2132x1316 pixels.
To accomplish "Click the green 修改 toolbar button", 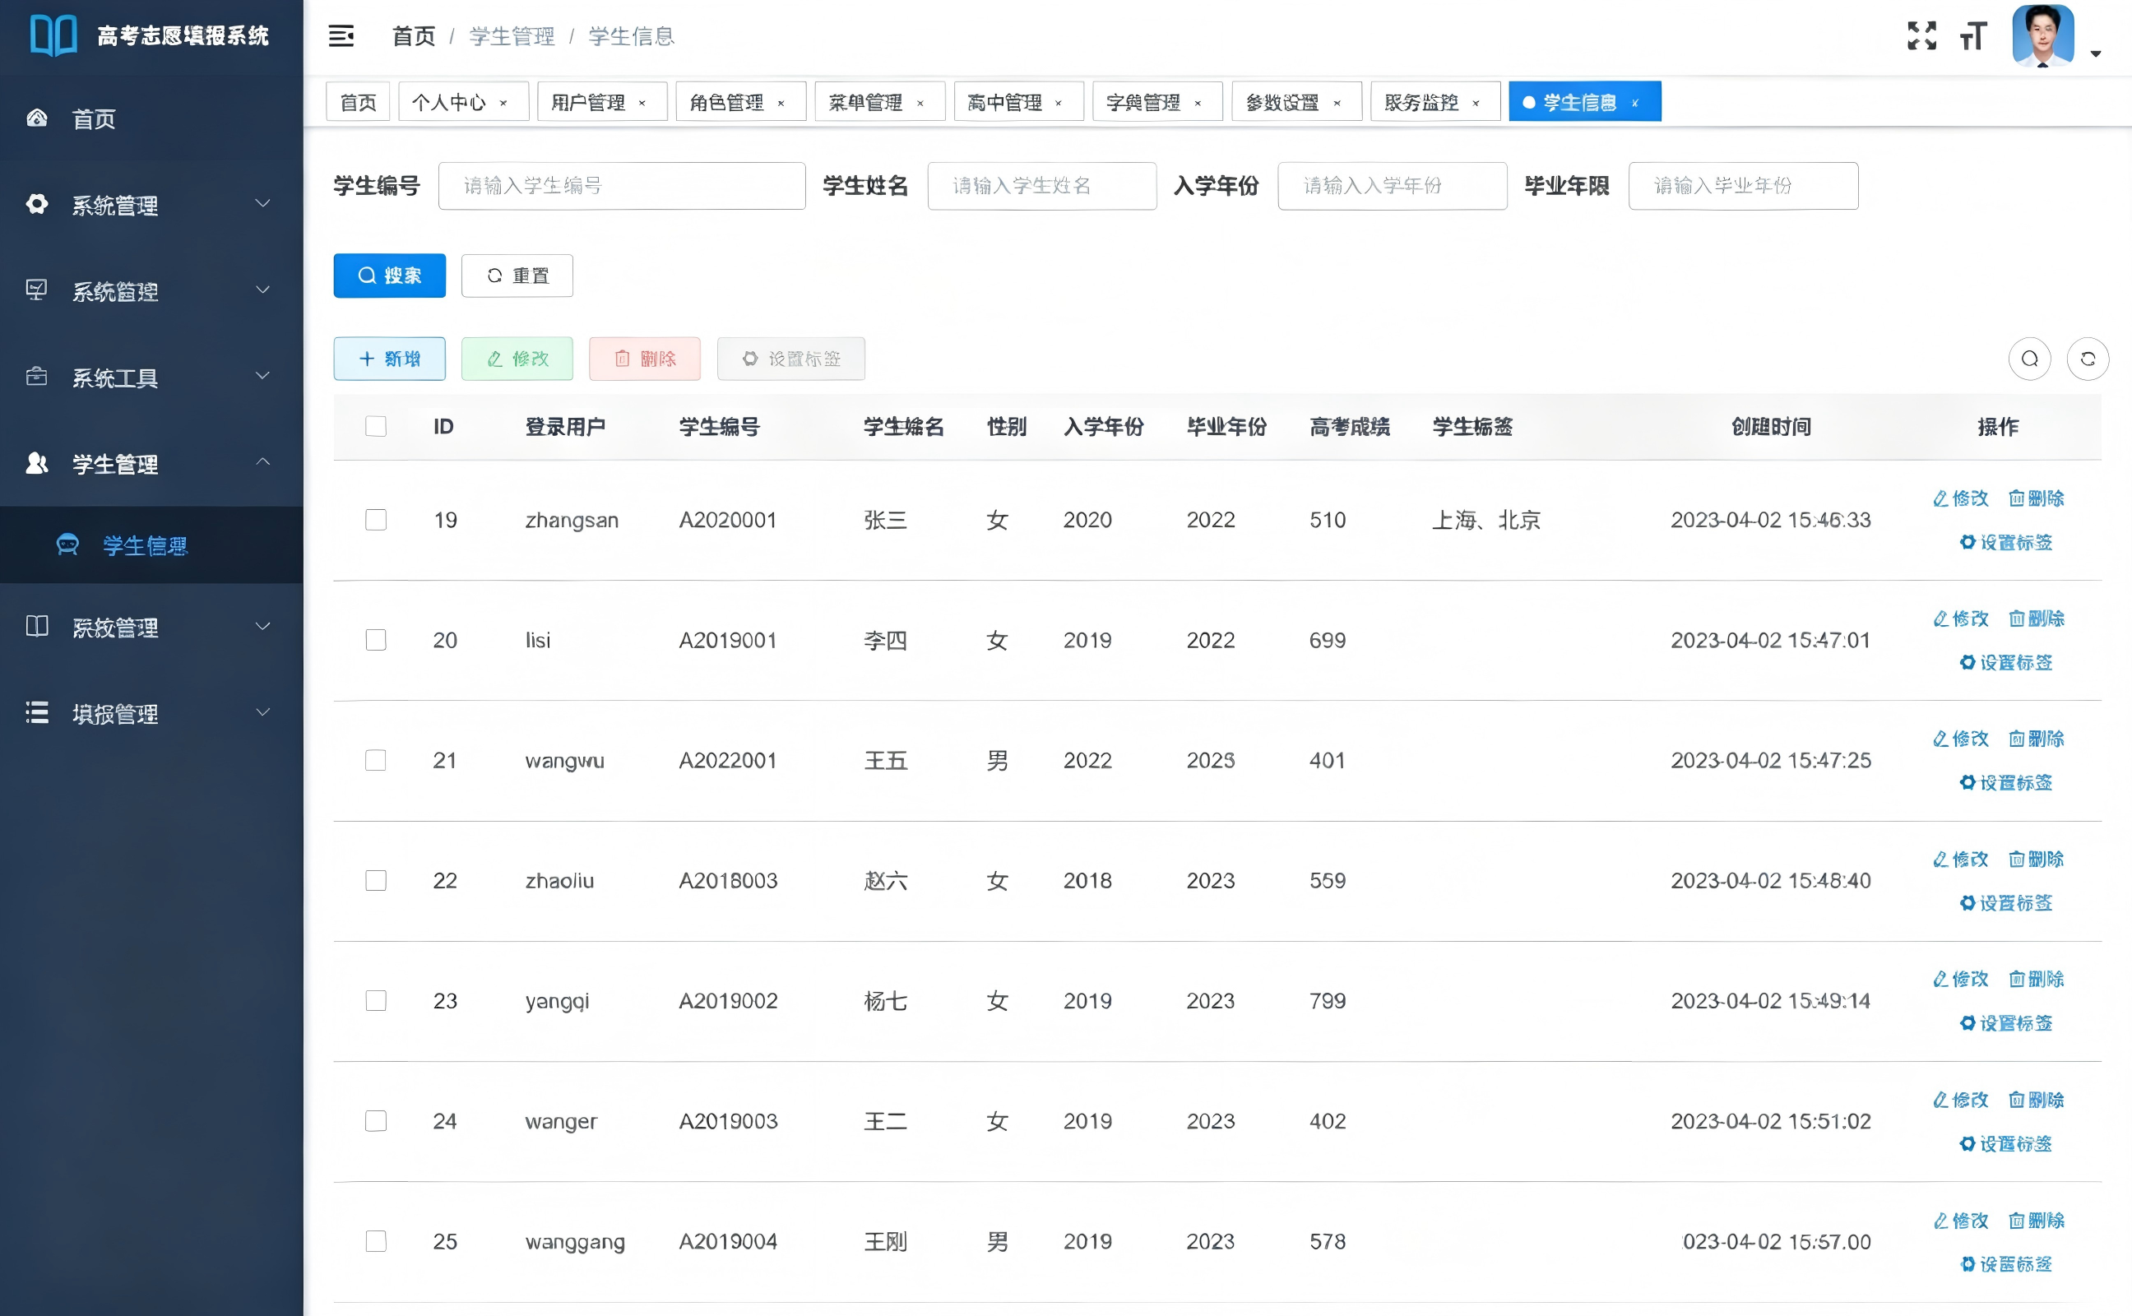I will (x=517, y=359).
